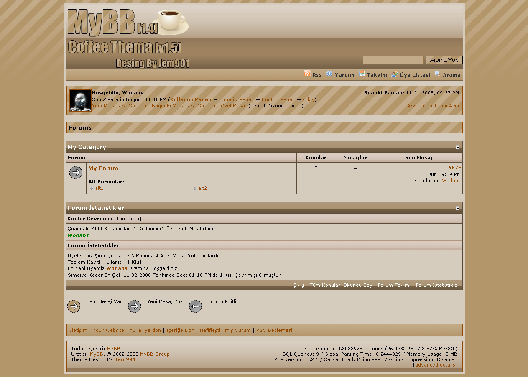This screenshot has width=528, height=377.
Task: Go to Yönetici Paneli admin panel
Action: click(x=236, y=99)
